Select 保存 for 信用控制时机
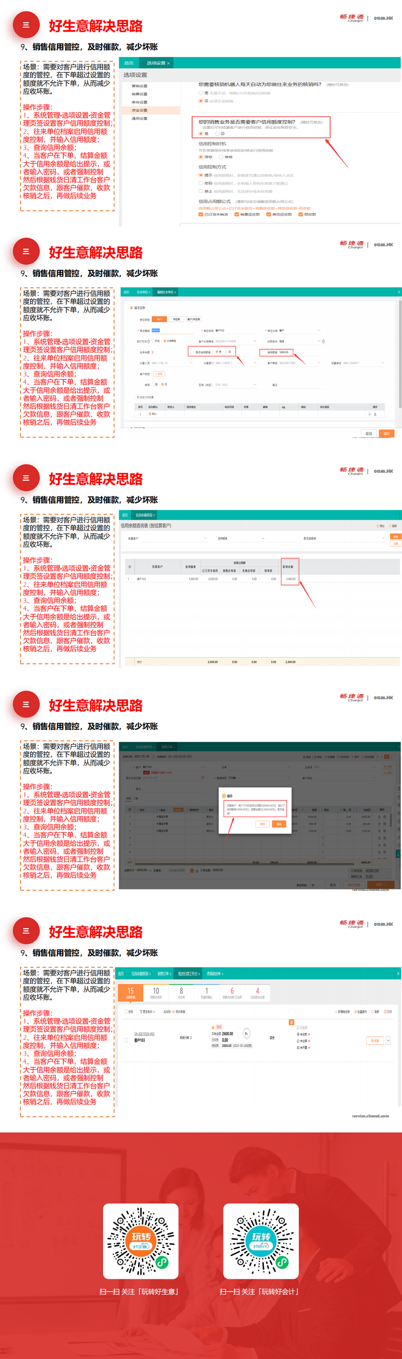Viewport: 402px width, 1359px height. tap(200, 157)
